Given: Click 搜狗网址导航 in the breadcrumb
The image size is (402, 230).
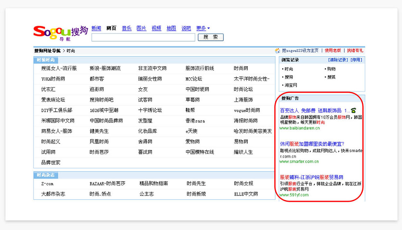Looking at the screenshot, I should coord(48,51).
